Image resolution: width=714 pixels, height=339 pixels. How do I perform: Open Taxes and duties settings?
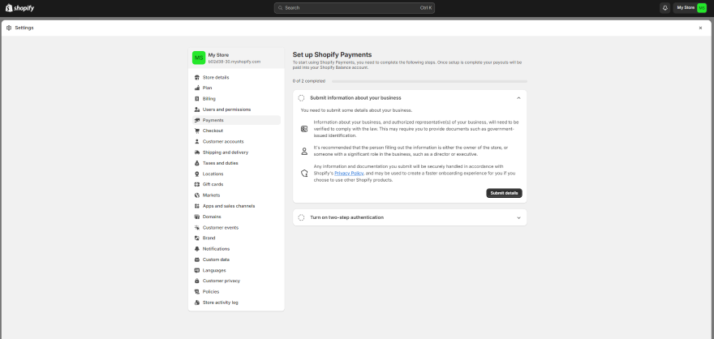tap(236, 163)
